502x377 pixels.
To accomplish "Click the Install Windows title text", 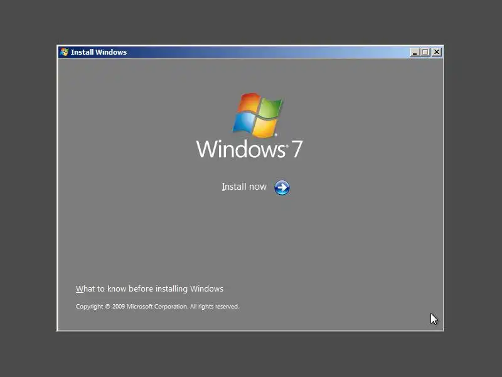I will [99, 52].
